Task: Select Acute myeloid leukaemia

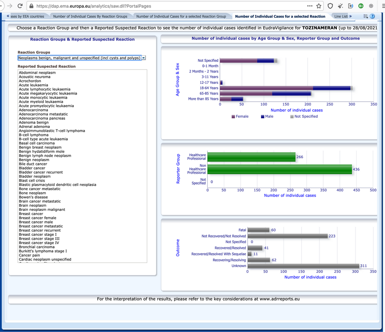Action: 41,102
